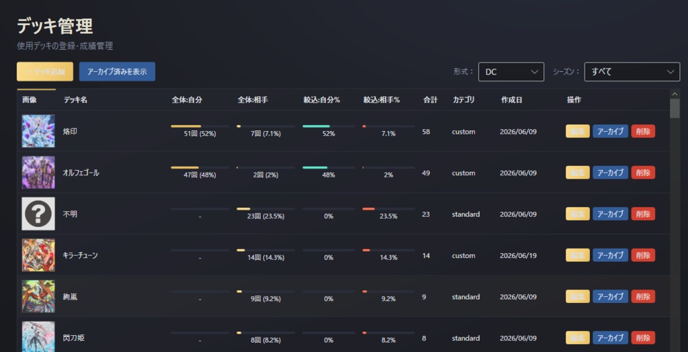688x352 pixels.
Task: Edit the 不明 deck entry
Action: point(577,214)
